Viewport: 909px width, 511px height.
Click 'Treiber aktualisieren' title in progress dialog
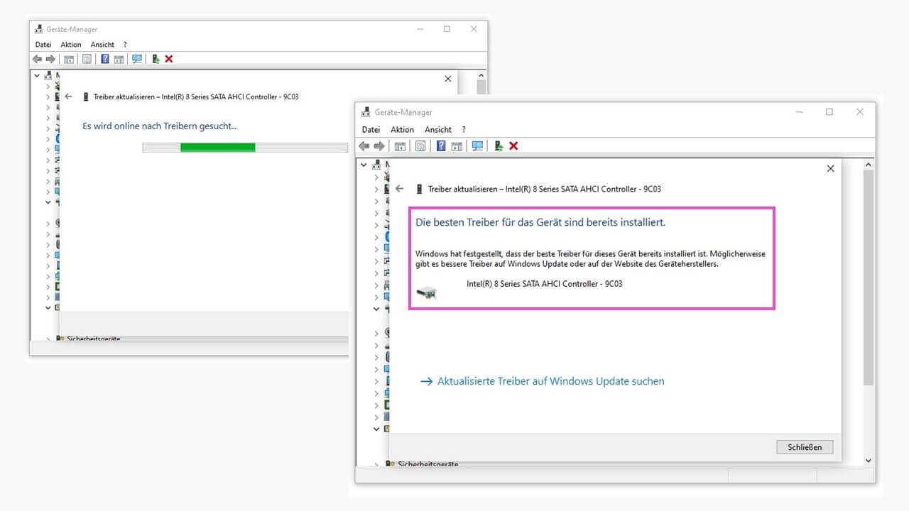(196, 97)
